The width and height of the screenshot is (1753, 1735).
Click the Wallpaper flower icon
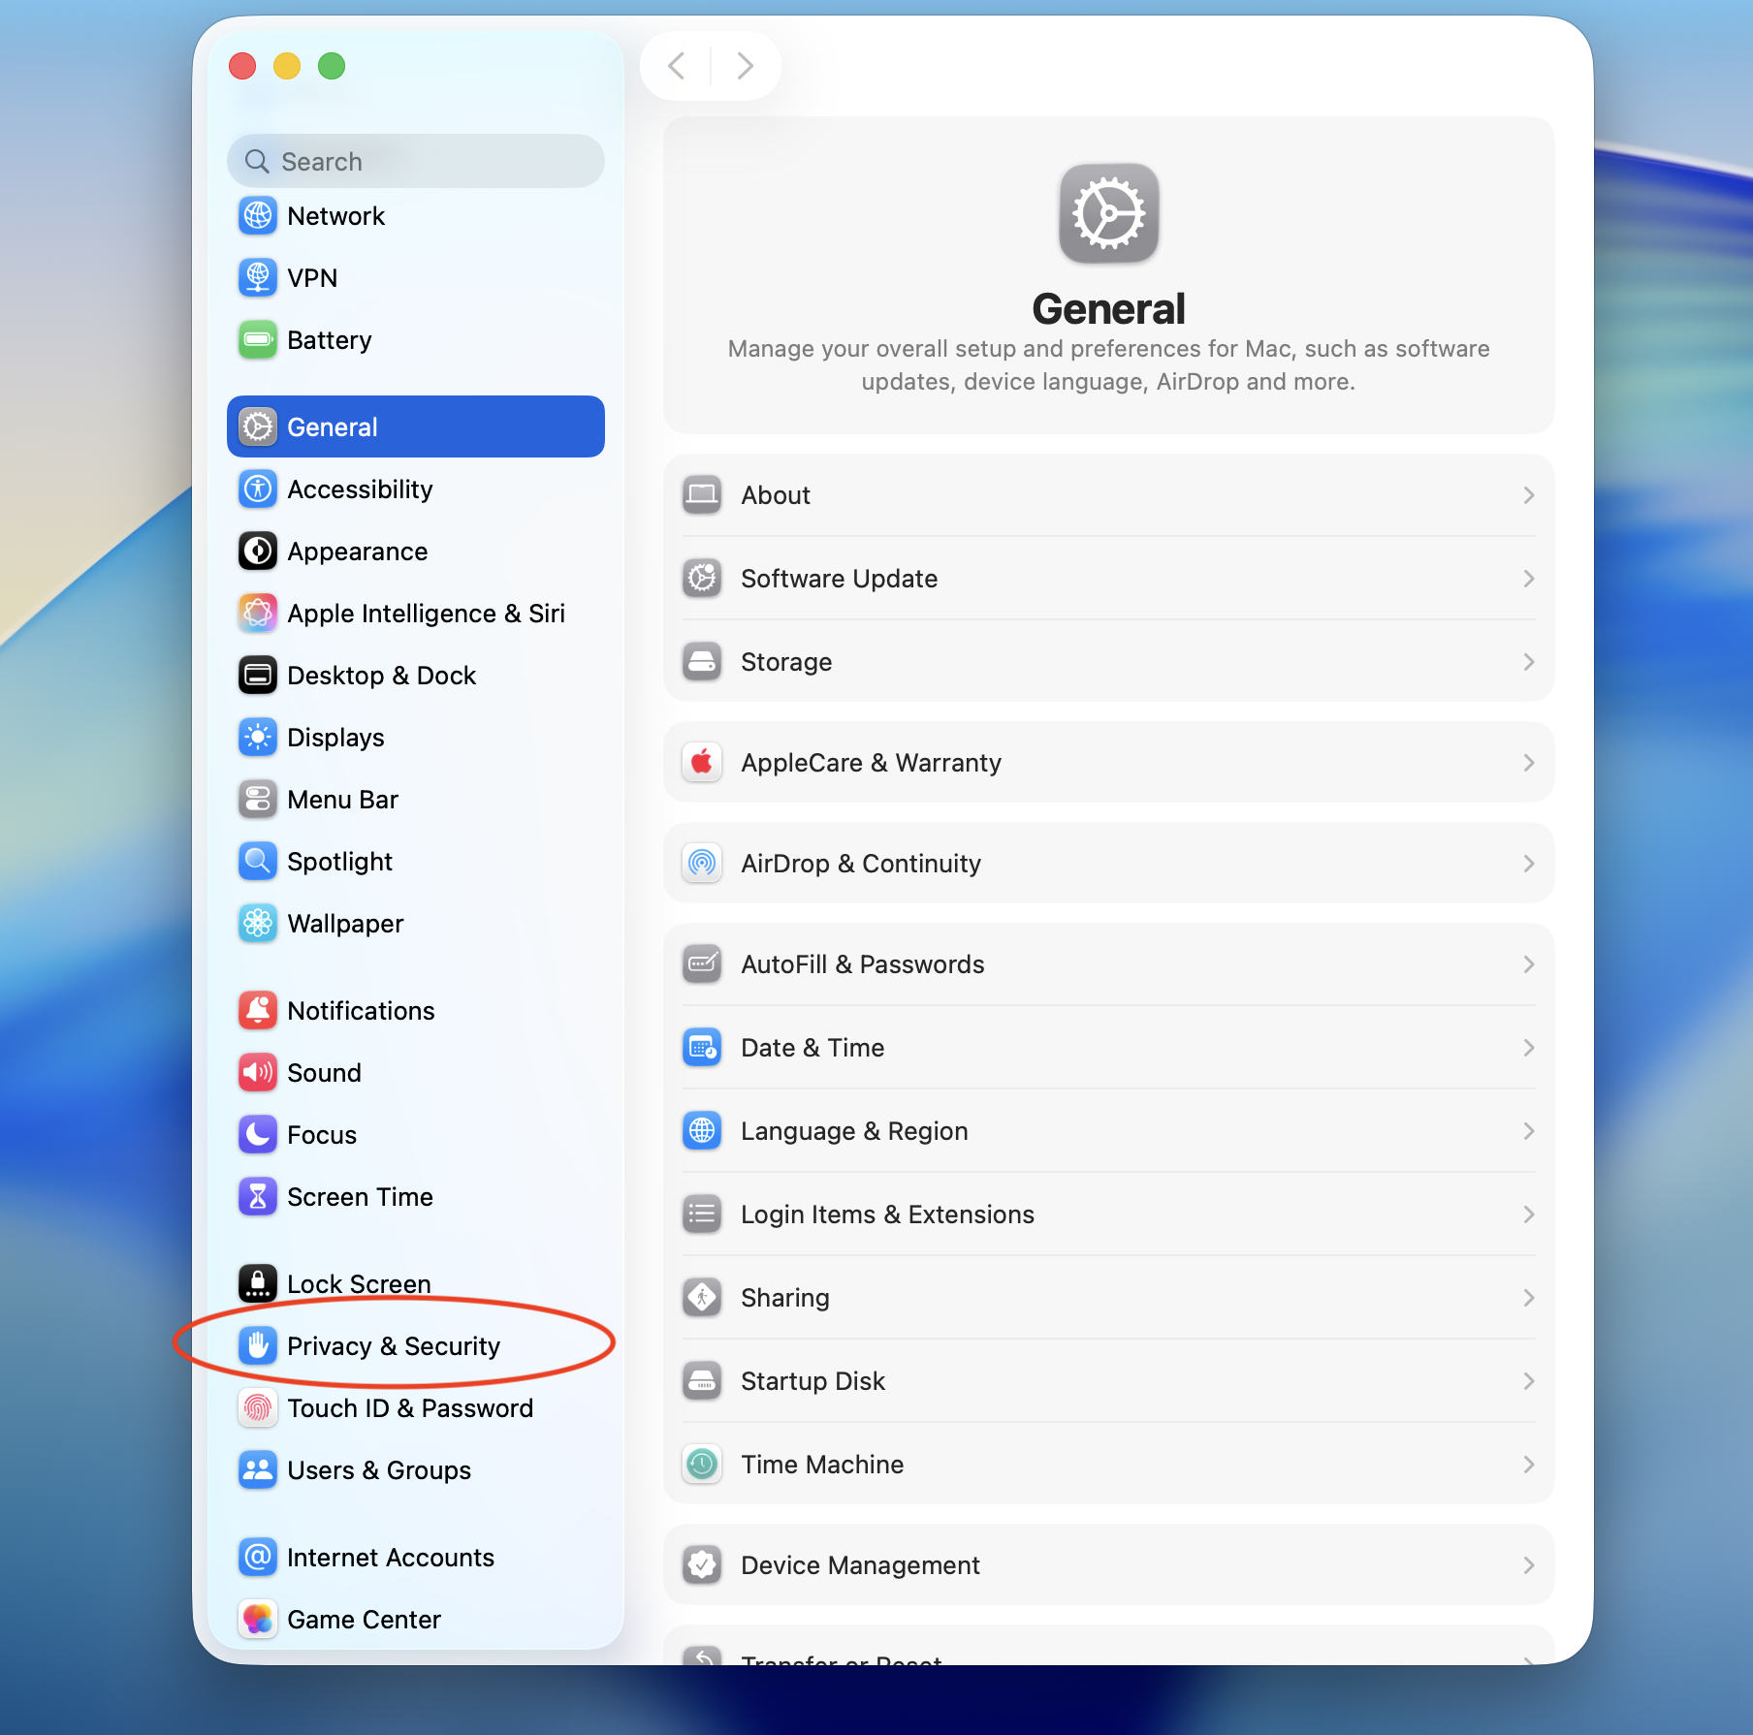click(258, 924)
